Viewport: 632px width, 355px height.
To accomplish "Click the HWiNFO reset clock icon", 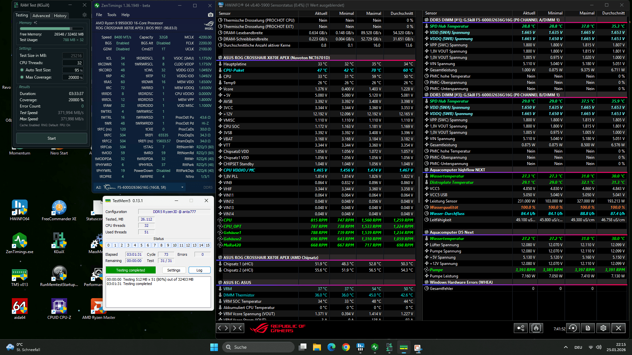I will (x=573, y=328).
